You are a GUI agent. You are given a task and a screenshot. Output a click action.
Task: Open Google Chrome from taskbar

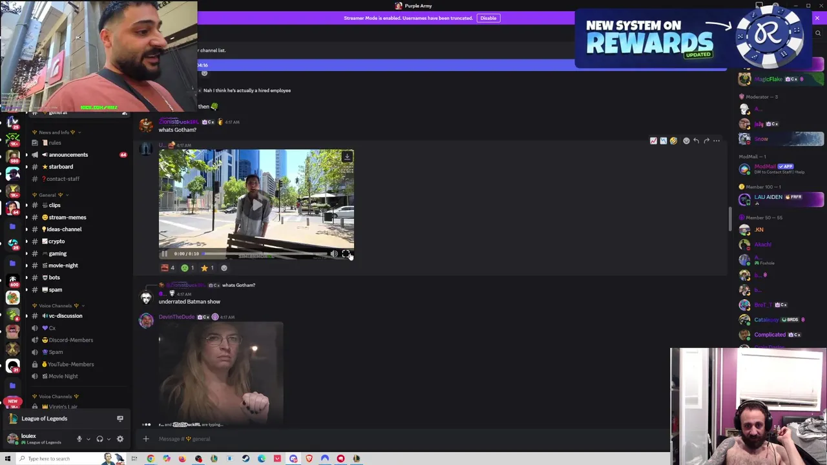151,459
